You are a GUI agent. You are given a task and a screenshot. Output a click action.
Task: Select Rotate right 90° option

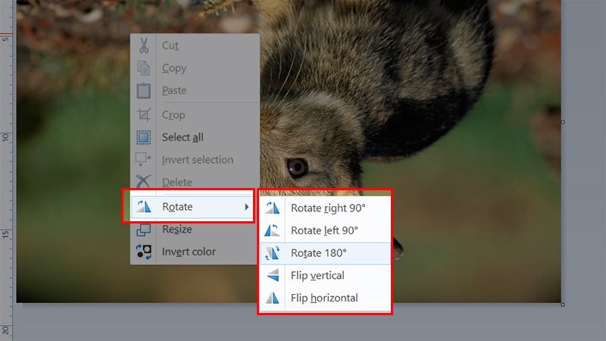(x=325, y=208)
